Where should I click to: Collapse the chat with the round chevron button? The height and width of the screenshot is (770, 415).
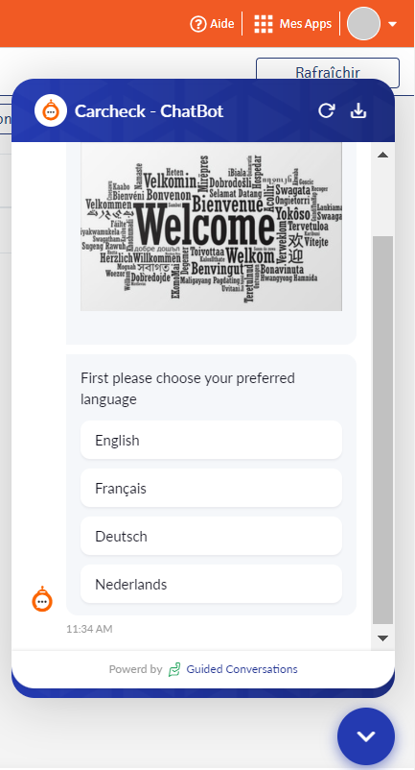[366, 736]
